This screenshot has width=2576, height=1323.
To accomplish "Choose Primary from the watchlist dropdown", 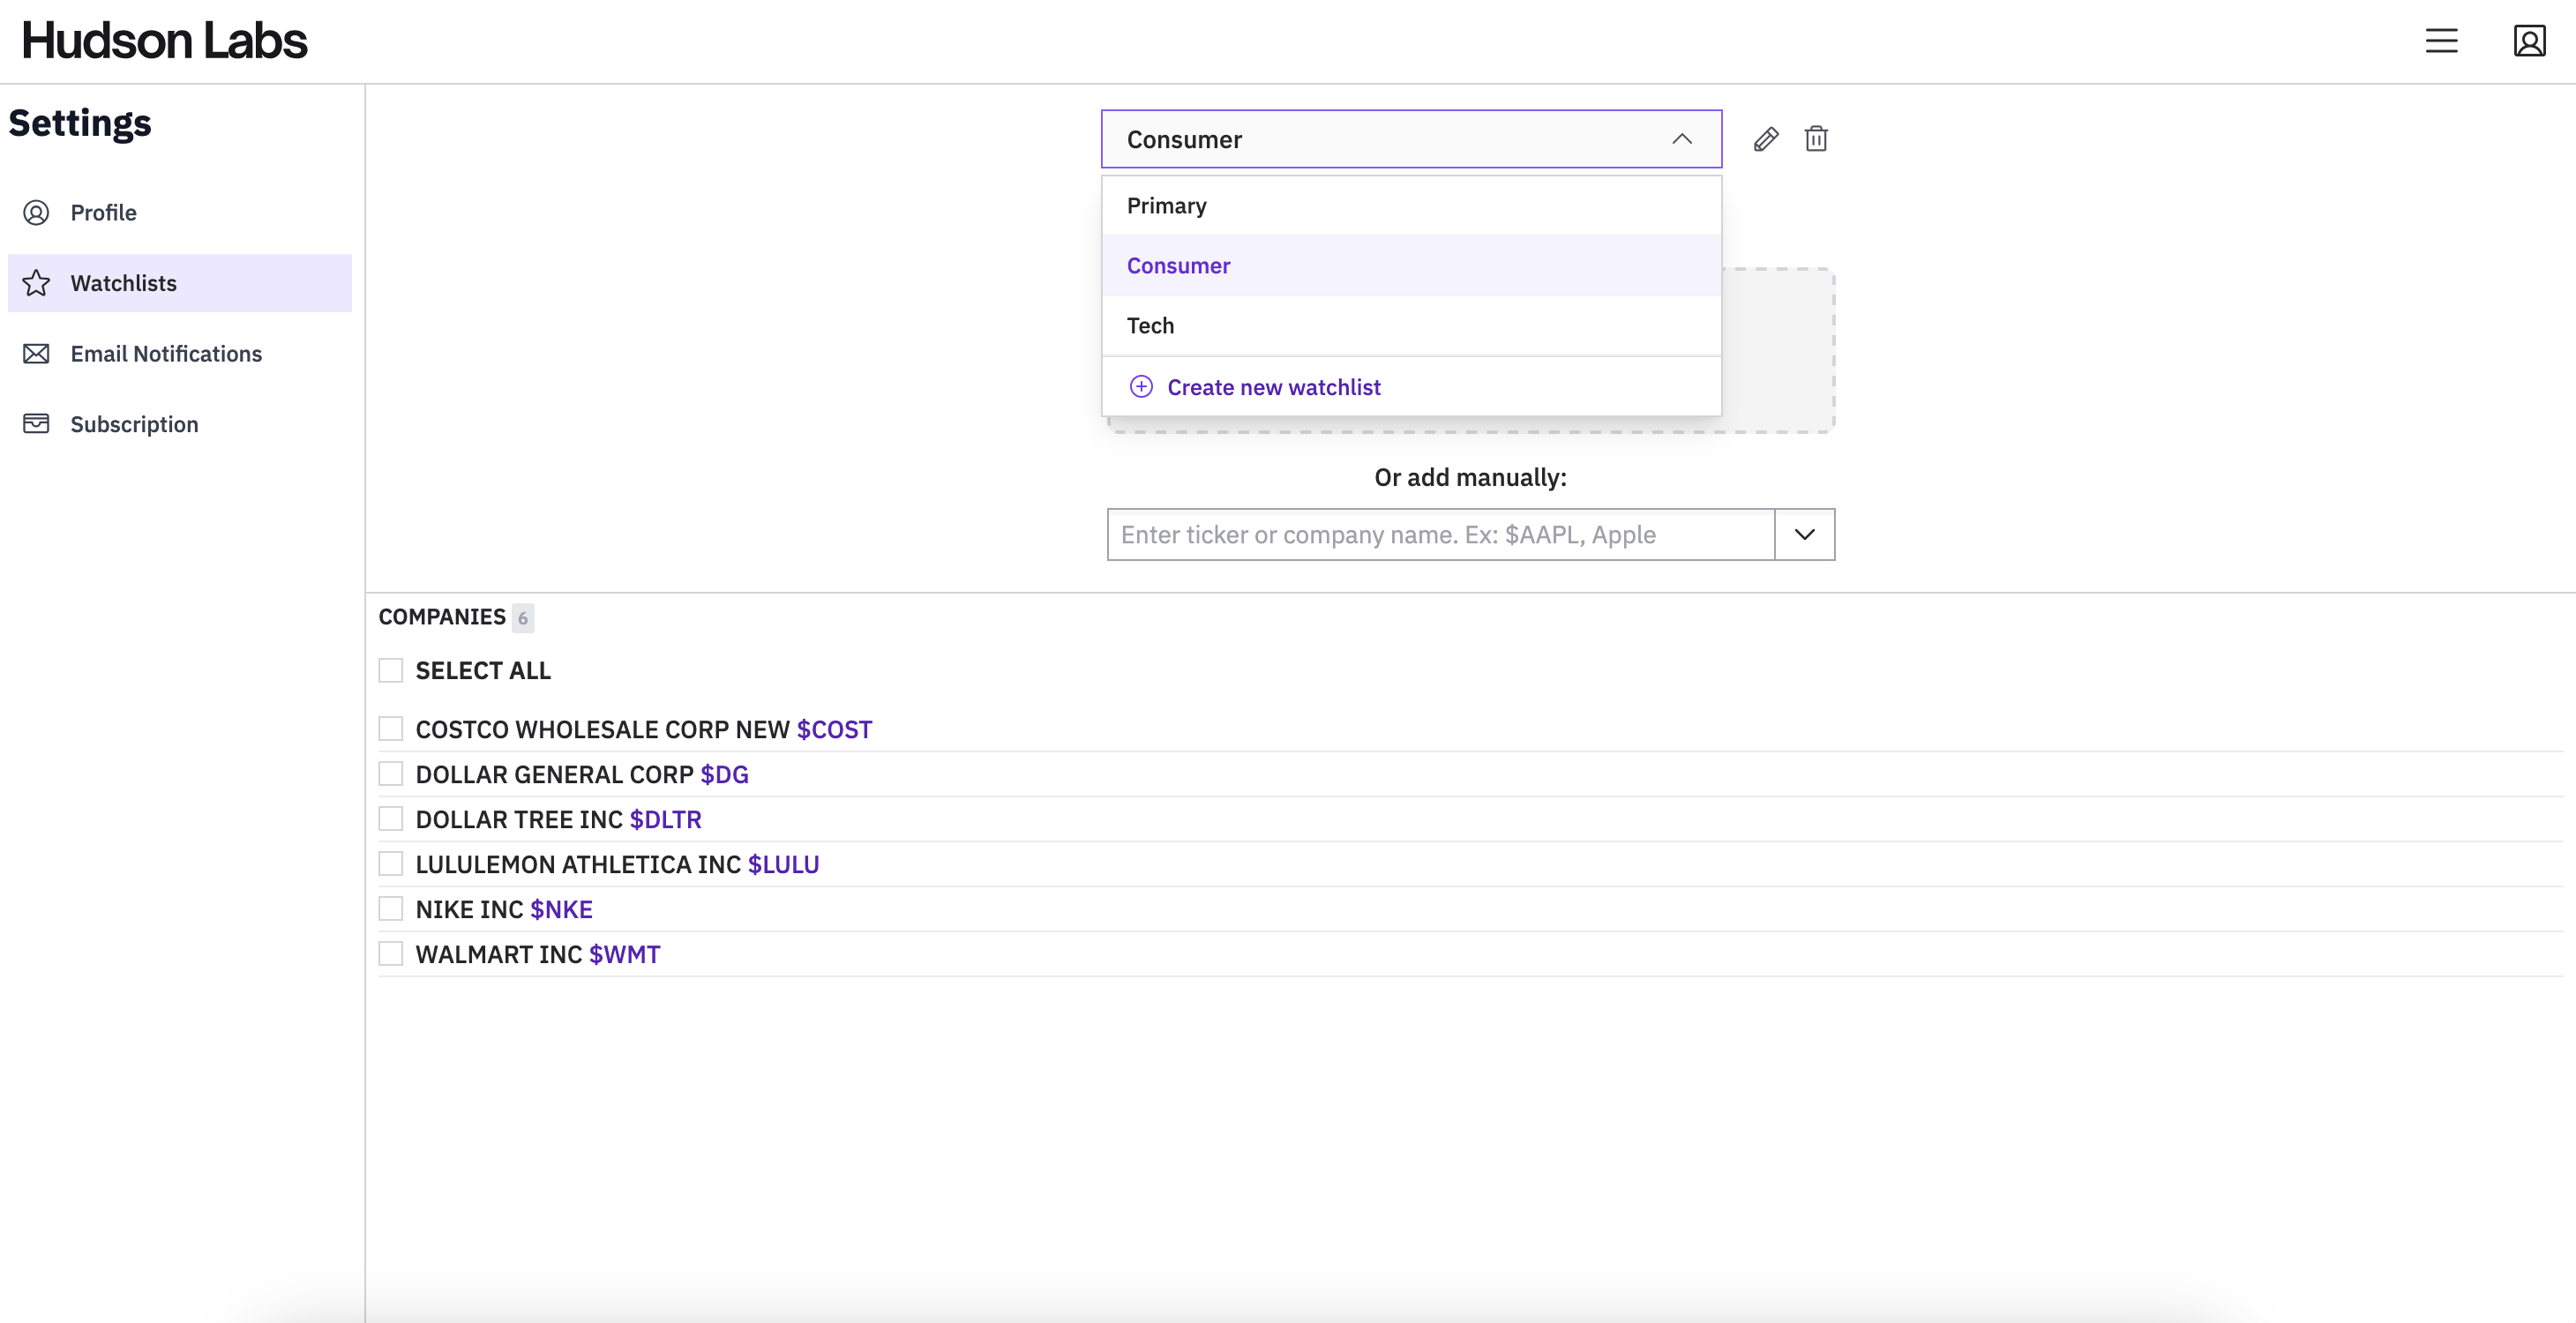I will click(x=1166, y=206).
